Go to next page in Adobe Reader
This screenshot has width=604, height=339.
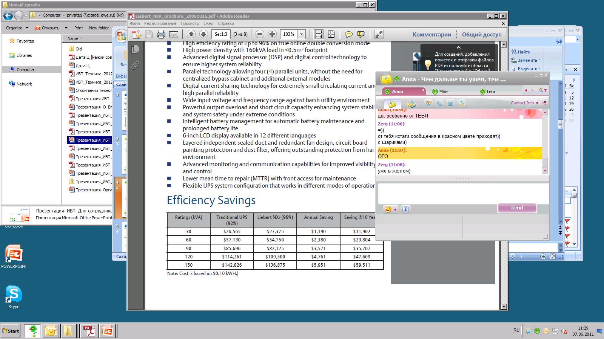tap(203, 34)
